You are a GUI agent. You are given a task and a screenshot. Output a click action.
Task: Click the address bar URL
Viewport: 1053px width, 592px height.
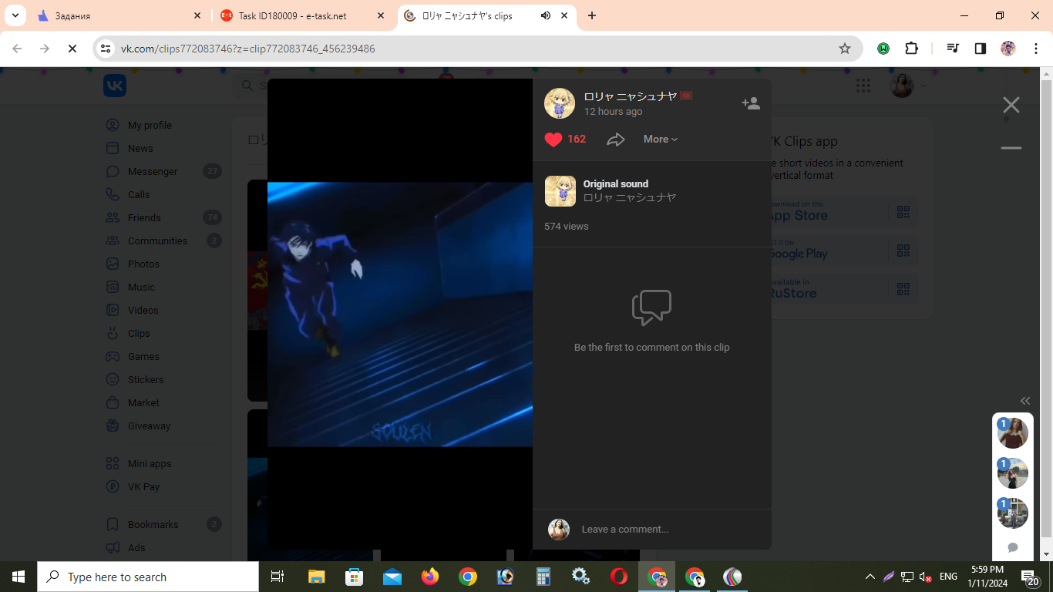(248, 49)
